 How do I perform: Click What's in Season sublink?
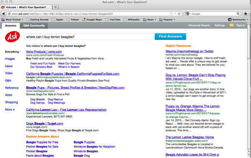pyautogui.click(x=69, y=67)
